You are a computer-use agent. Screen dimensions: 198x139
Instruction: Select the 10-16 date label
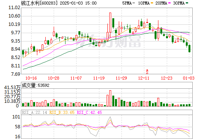pos(31,78)
